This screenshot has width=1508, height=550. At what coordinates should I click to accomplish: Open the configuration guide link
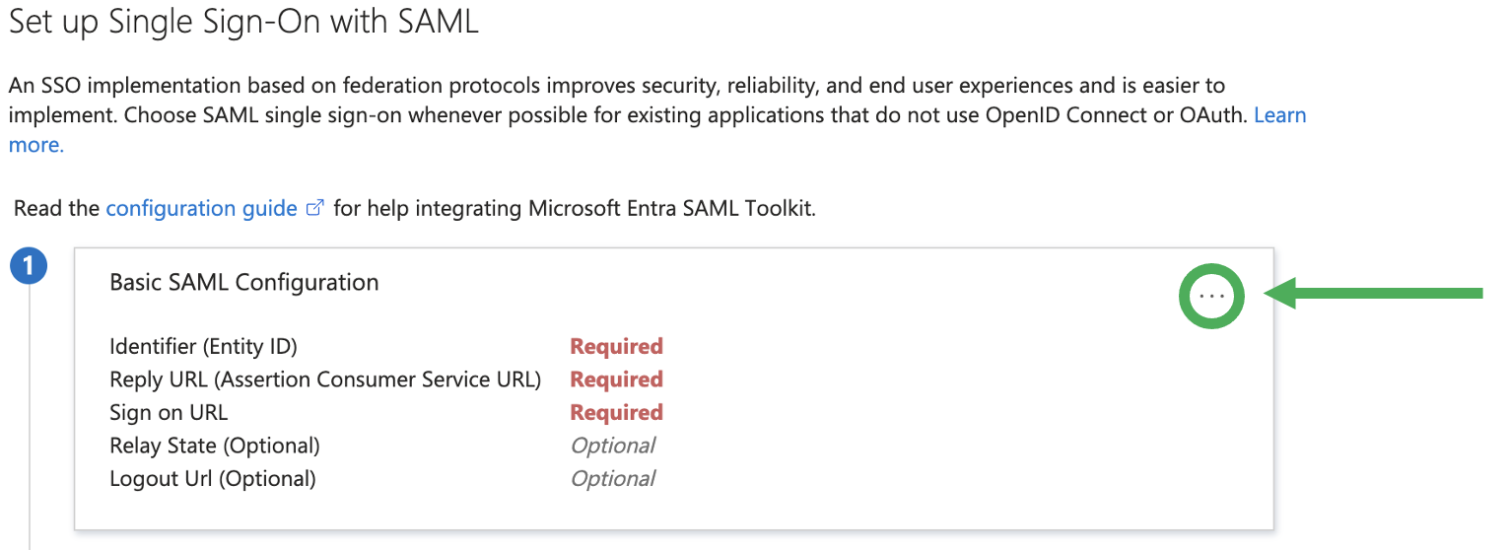pos(201,209)
